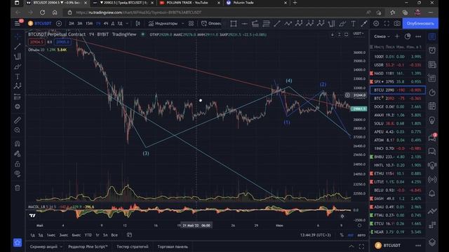The image size is (449, 252).
Task: Toggle percent scale % button
Action: 342,235
